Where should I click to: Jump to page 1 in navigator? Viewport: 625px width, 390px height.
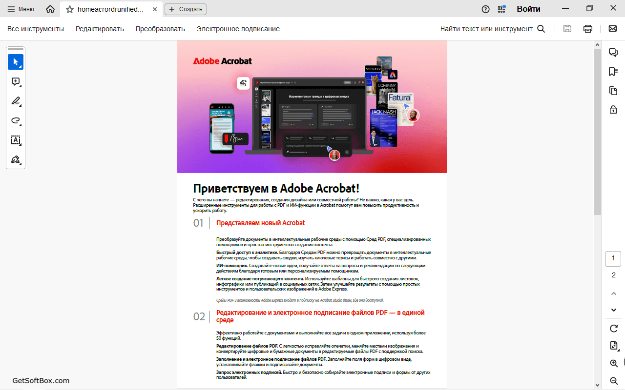pos(613,258)
